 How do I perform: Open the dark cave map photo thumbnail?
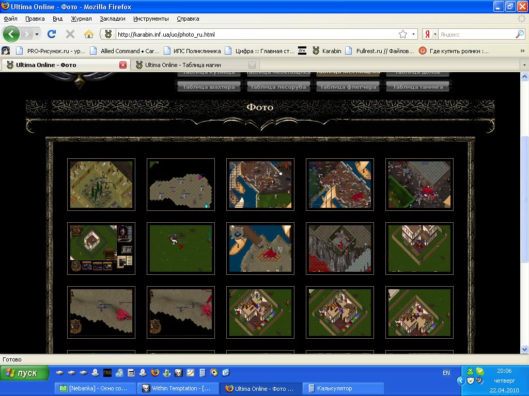[181, 185]
